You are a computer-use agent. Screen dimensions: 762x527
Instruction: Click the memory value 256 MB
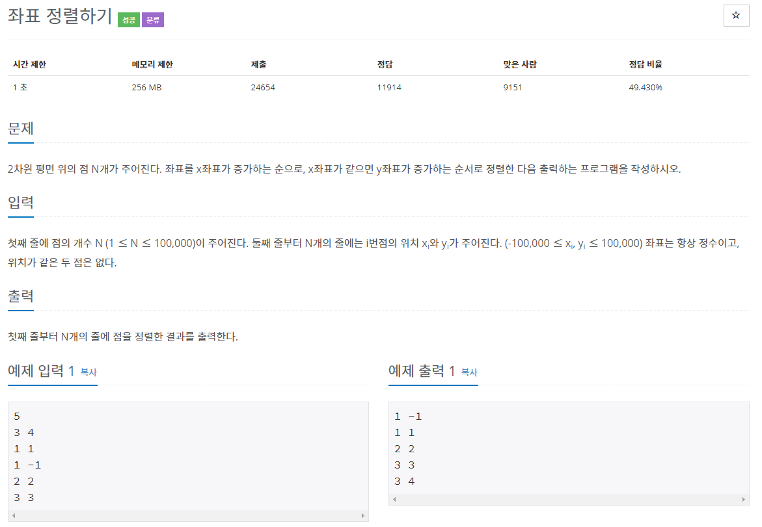[x=147, y=87]
